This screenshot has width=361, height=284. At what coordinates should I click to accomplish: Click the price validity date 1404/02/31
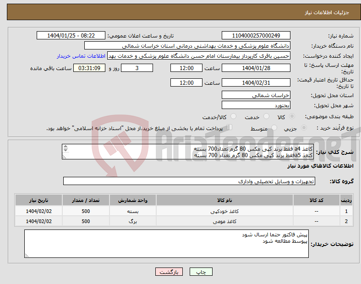point(256,82)
